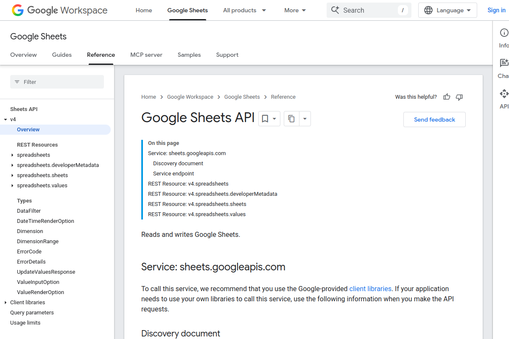This screenshot has height=339, width=509.
Task: Jump to Service: sheets.googleapis.com section
Action: 187,153
